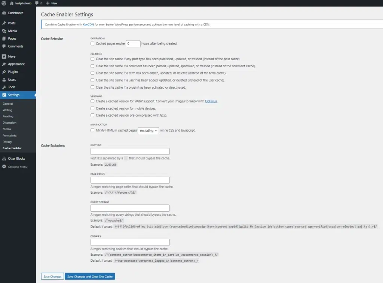The width and height of the screenshot is (383, 283).
Task: Expand the New menu in admin bar
Action: 52,3
